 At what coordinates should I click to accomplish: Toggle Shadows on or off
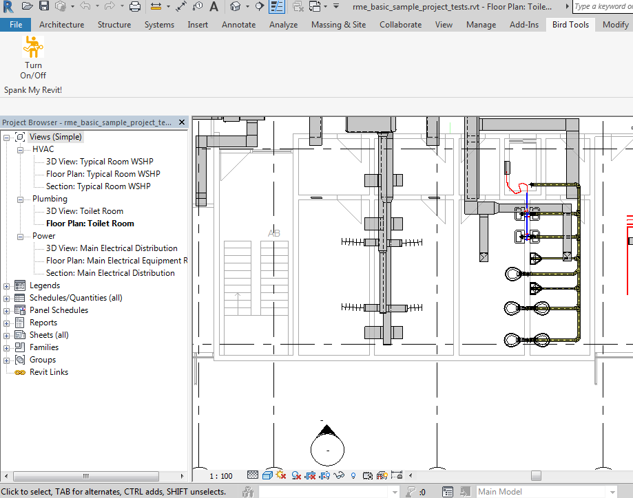(x=296, y=476)
